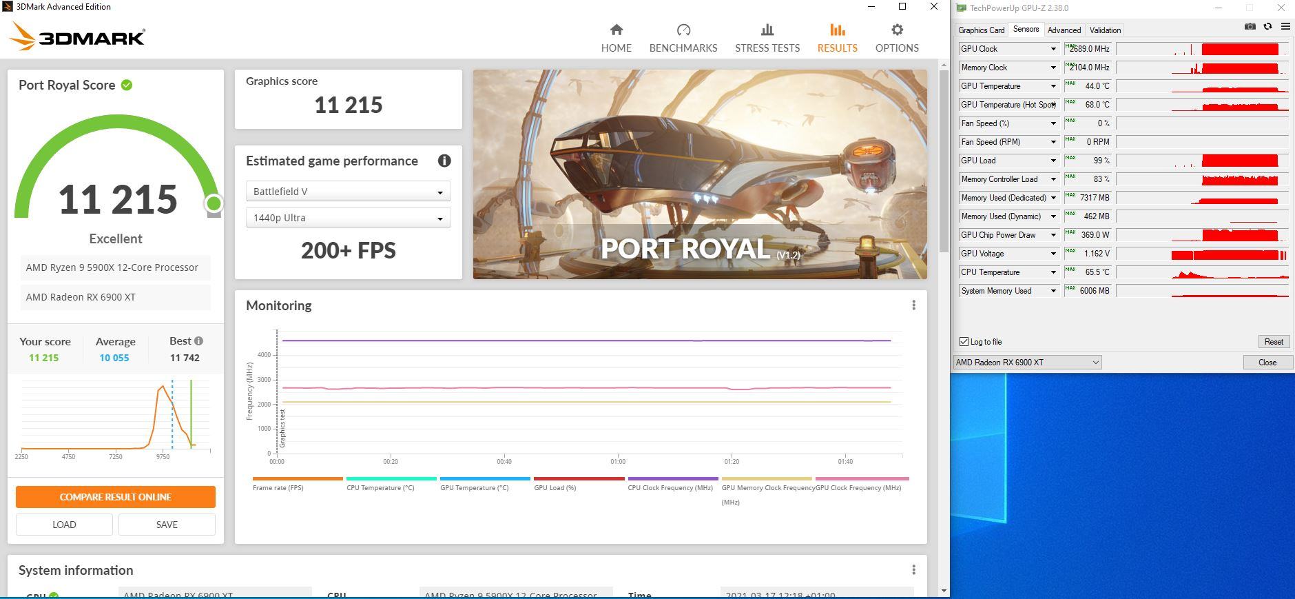Click the Port Royal benchmark image
Viewport: 1295px width, 599px height.
click(x=700, y=174)
